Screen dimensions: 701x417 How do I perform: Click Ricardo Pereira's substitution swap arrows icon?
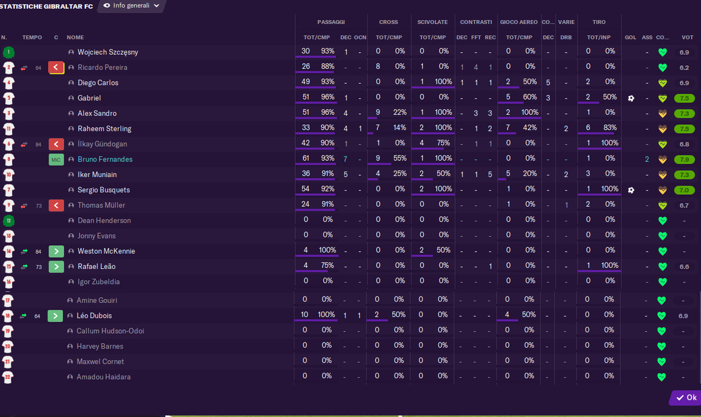[24, 68]
